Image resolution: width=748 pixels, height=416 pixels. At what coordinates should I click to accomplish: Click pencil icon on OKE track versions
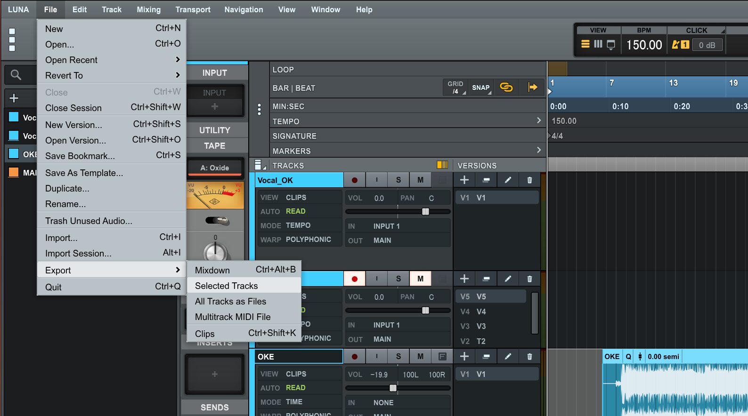point(508,356)
